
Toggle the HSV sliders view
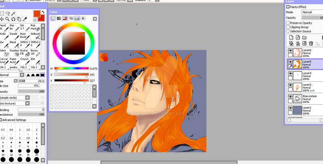[x=65, y=18]
